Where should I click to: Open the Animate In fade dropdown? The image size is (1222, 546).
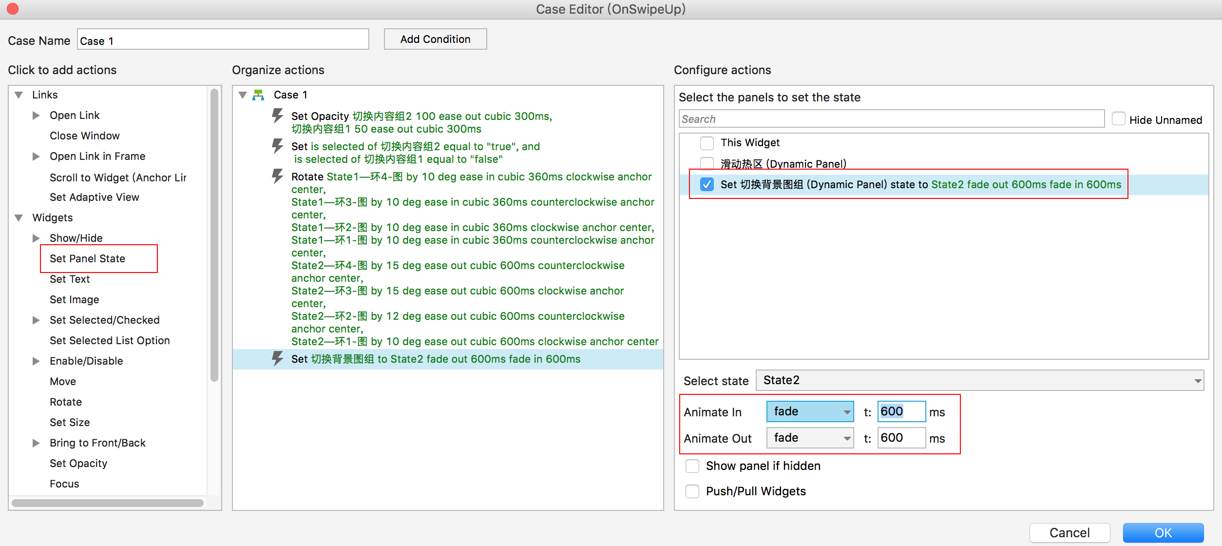pos(810,411)
